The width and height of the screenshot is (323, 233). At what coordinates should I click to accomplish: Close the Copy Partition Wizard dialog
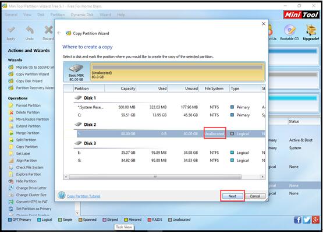coord(264,24)
